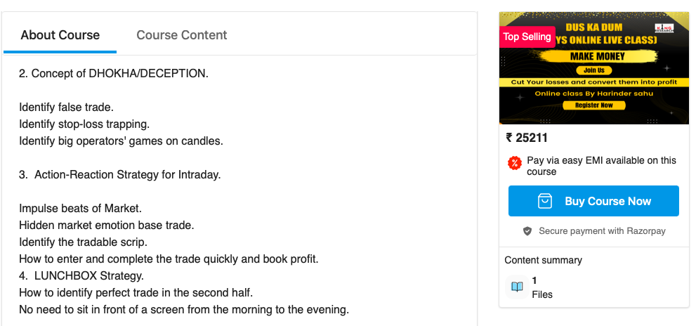Click the King Research logo in banner
696x326 pixels.
tap(664, 28)
